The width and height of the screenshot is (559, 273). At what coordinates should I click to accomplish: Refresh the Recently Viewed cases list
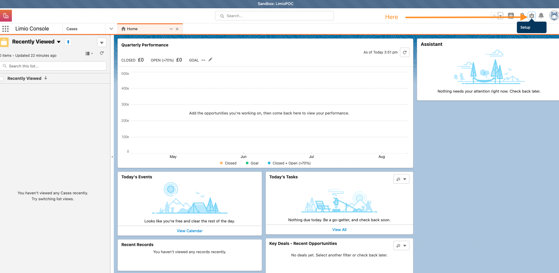point(102,53)
